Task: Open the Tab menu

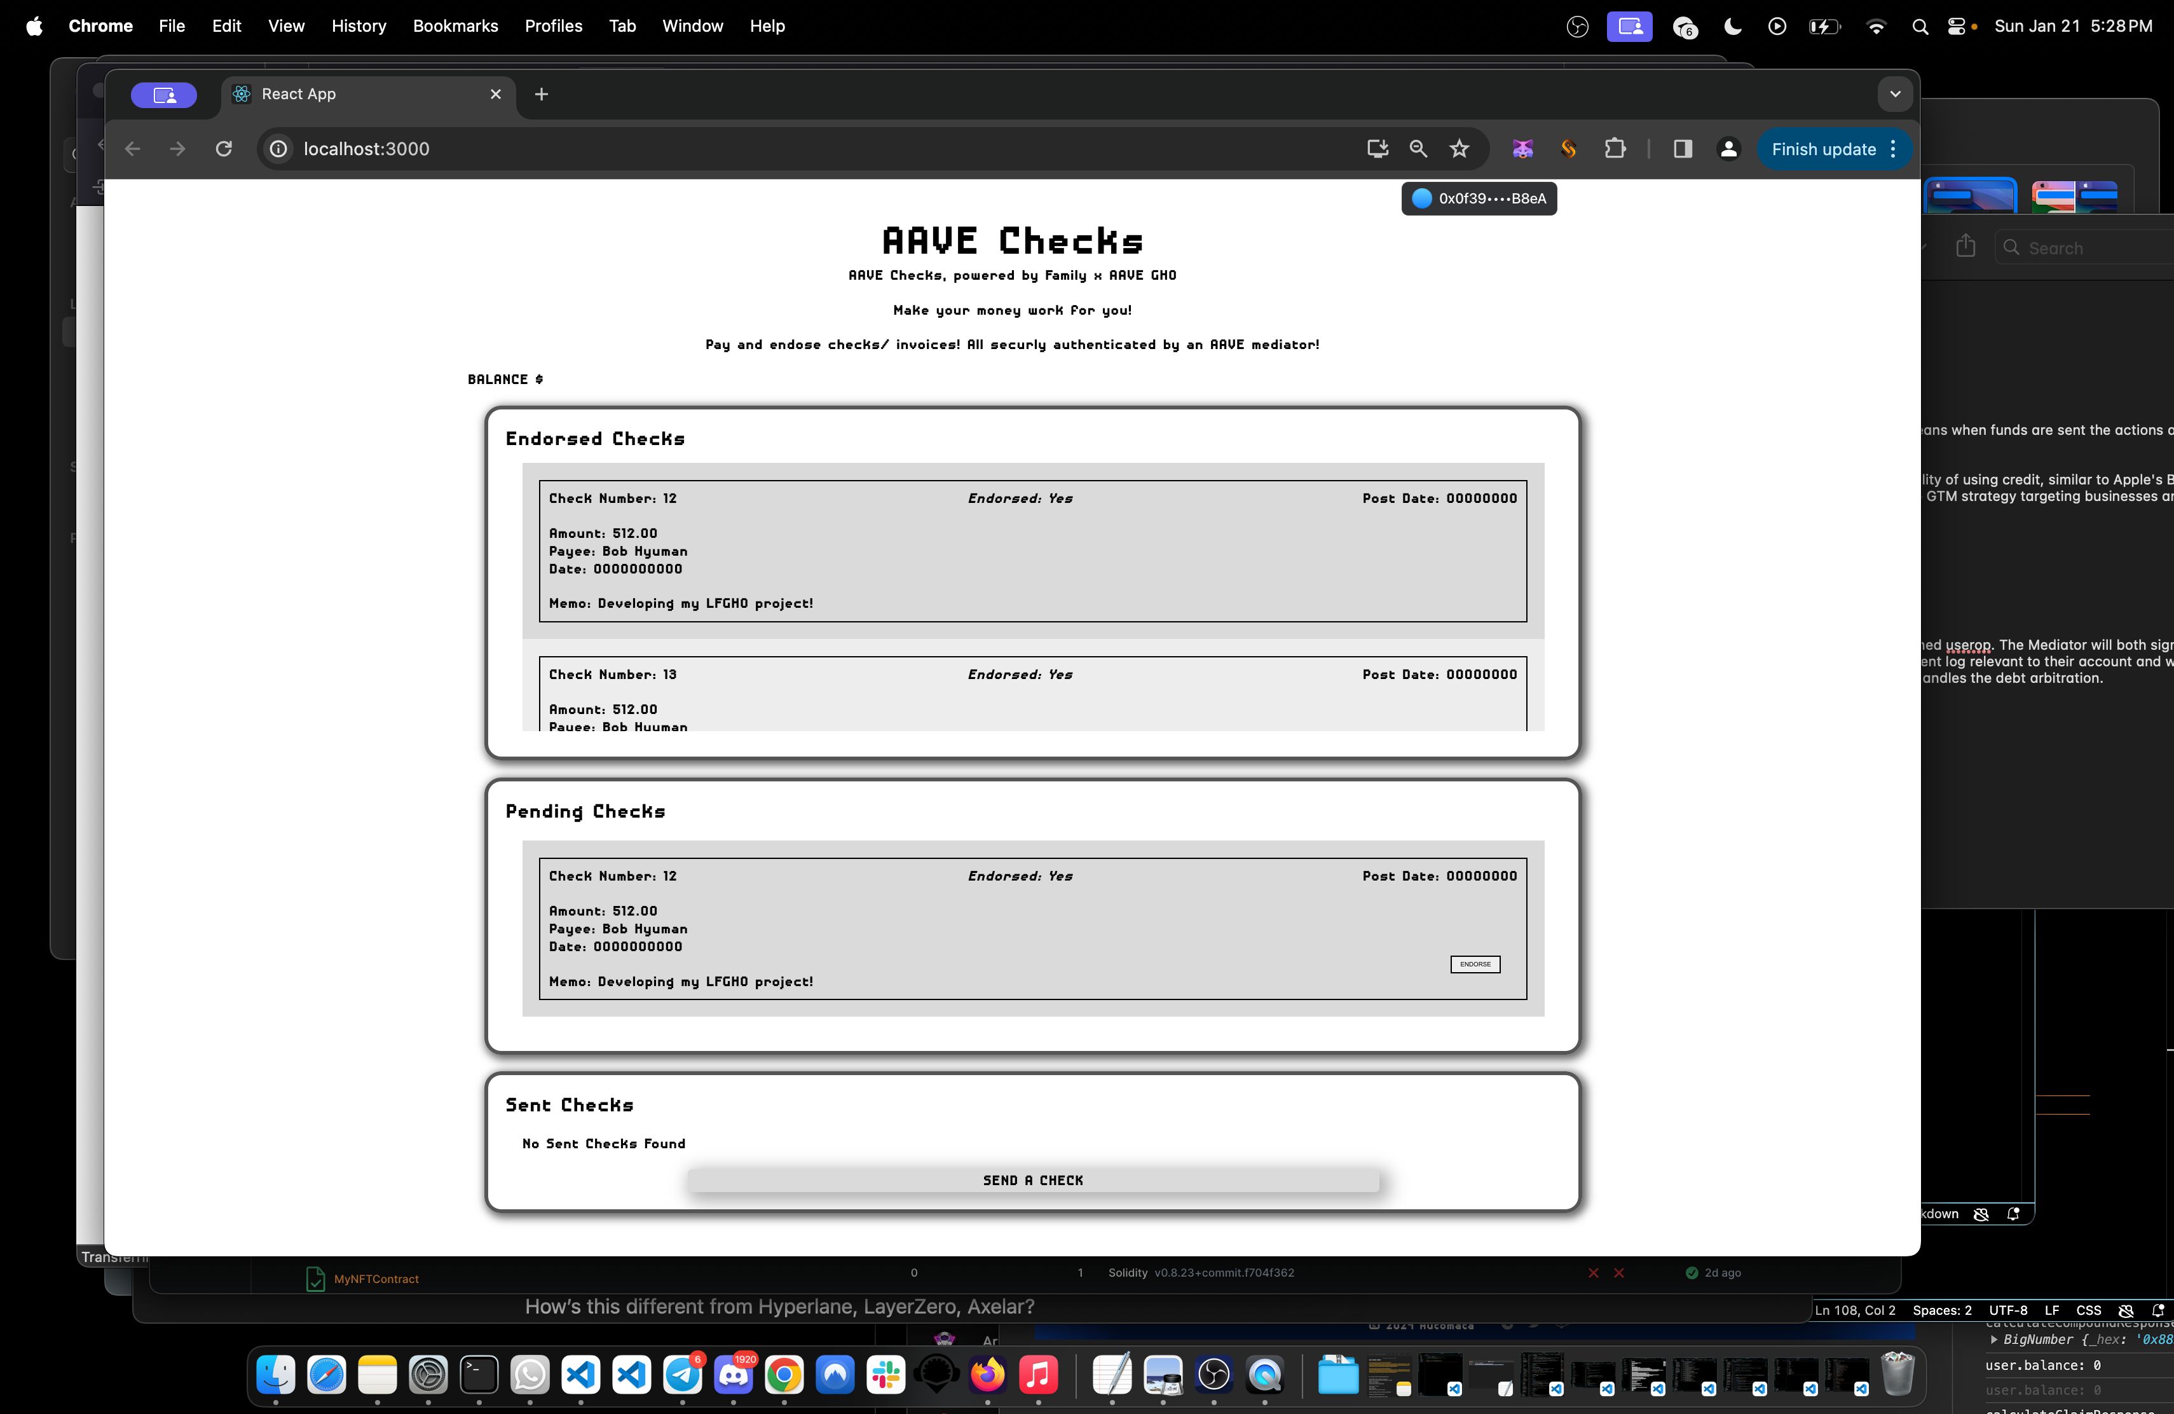Action: coord(622,27)
